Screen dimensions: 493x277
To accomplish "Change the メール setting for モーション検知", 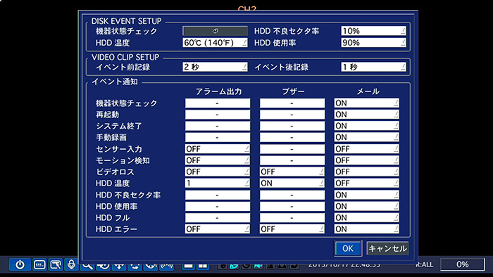I will click(367, 160).
